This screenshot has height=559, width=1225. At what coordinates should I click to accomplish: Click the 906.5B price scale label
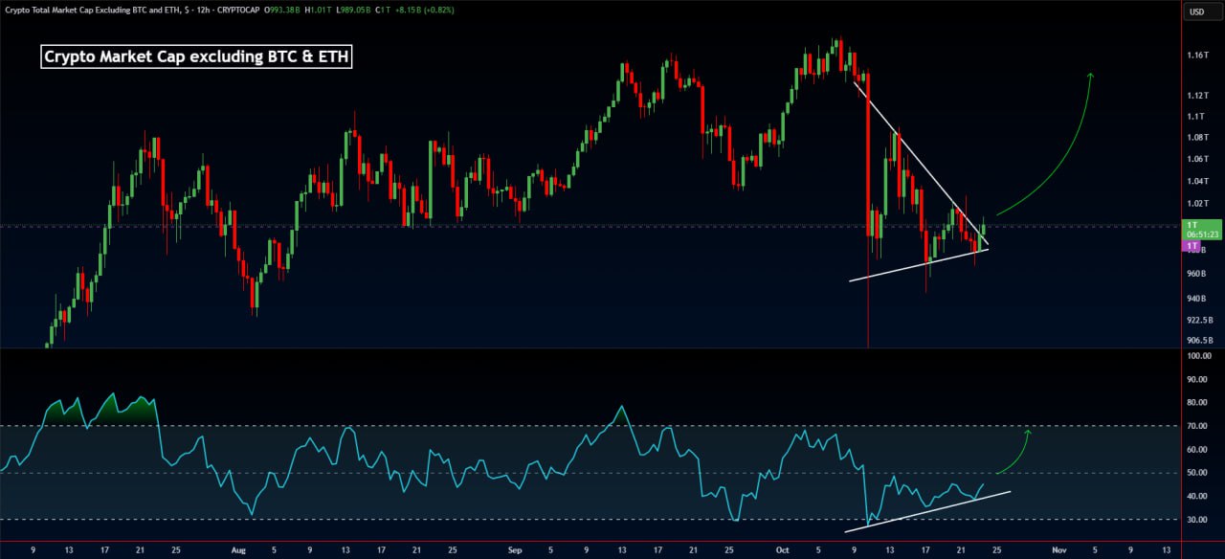coord(1199,340)
